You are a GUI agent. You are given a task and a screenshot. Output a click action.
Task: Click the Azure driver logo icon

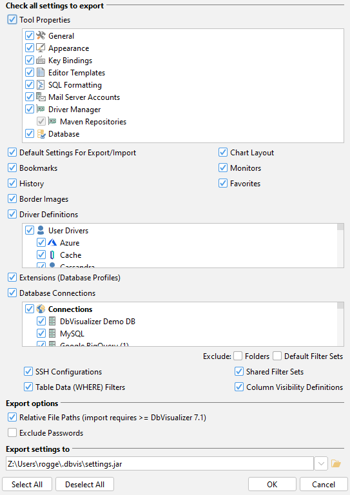point(52,242)
